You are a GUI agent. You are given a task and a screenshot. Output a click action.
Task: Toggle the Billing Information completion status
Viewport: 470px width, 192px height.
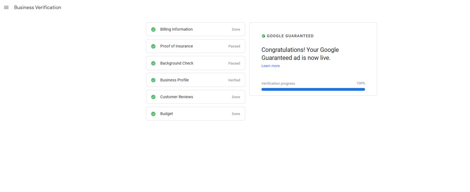pos(236,29)
